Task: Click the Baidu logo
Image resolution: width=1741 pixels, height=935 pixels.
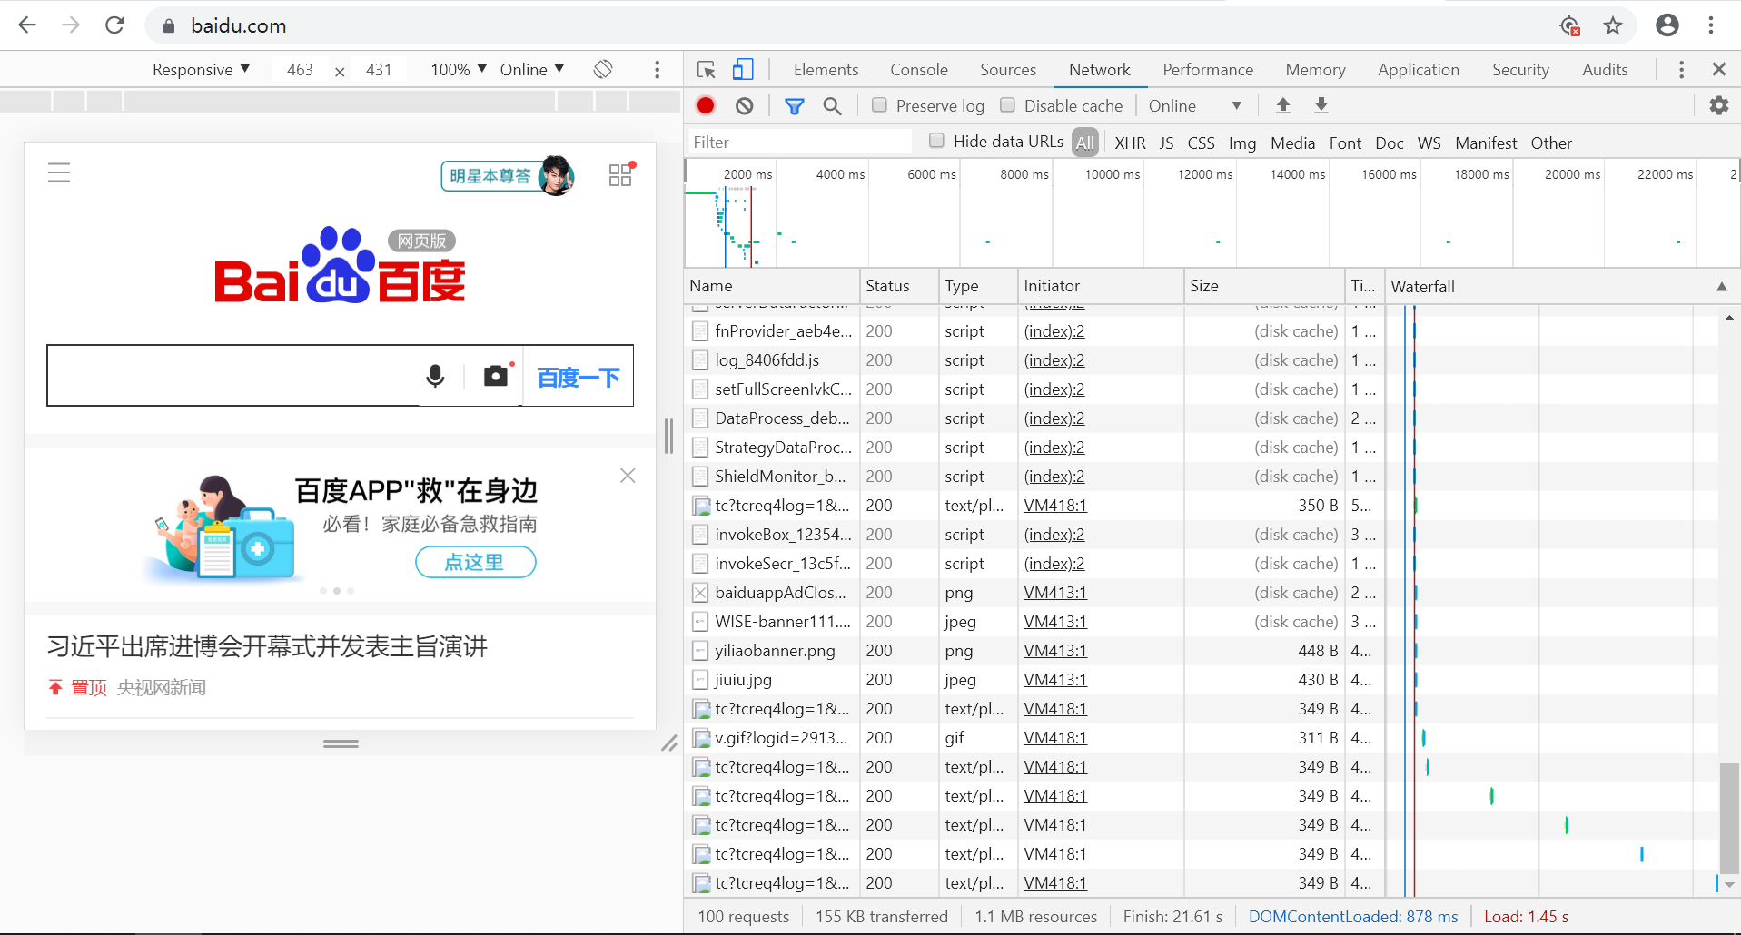Action: click(x=340, y=266)
